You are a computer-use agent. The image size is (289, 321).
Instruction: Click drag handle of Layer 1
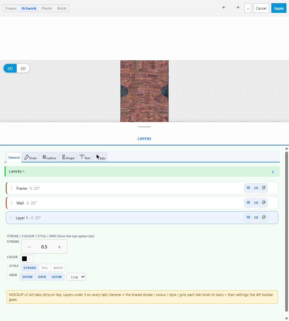[11, 218]
